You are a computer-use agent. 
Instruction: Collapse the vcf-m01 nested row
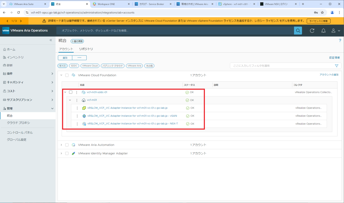(x=70, y=100)
